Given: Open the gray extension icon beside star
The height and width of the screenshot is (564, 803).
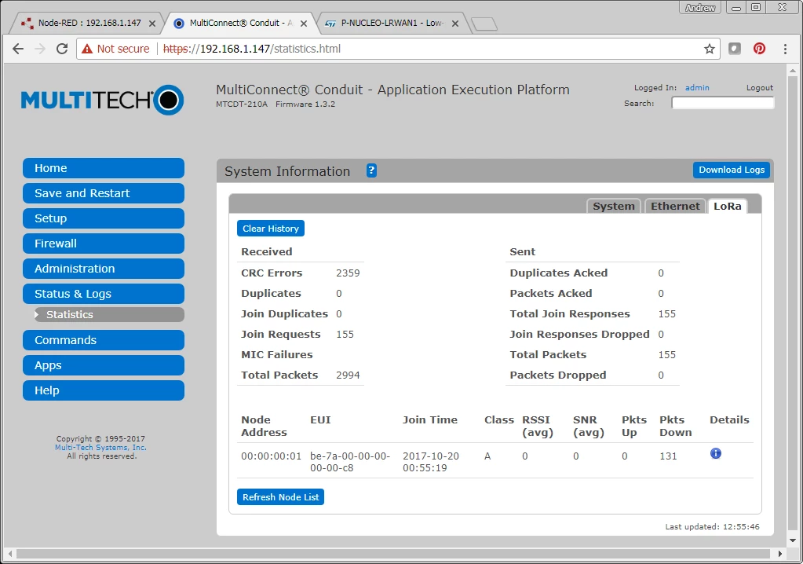Looking at the screenshot, I should pos(735,49).
